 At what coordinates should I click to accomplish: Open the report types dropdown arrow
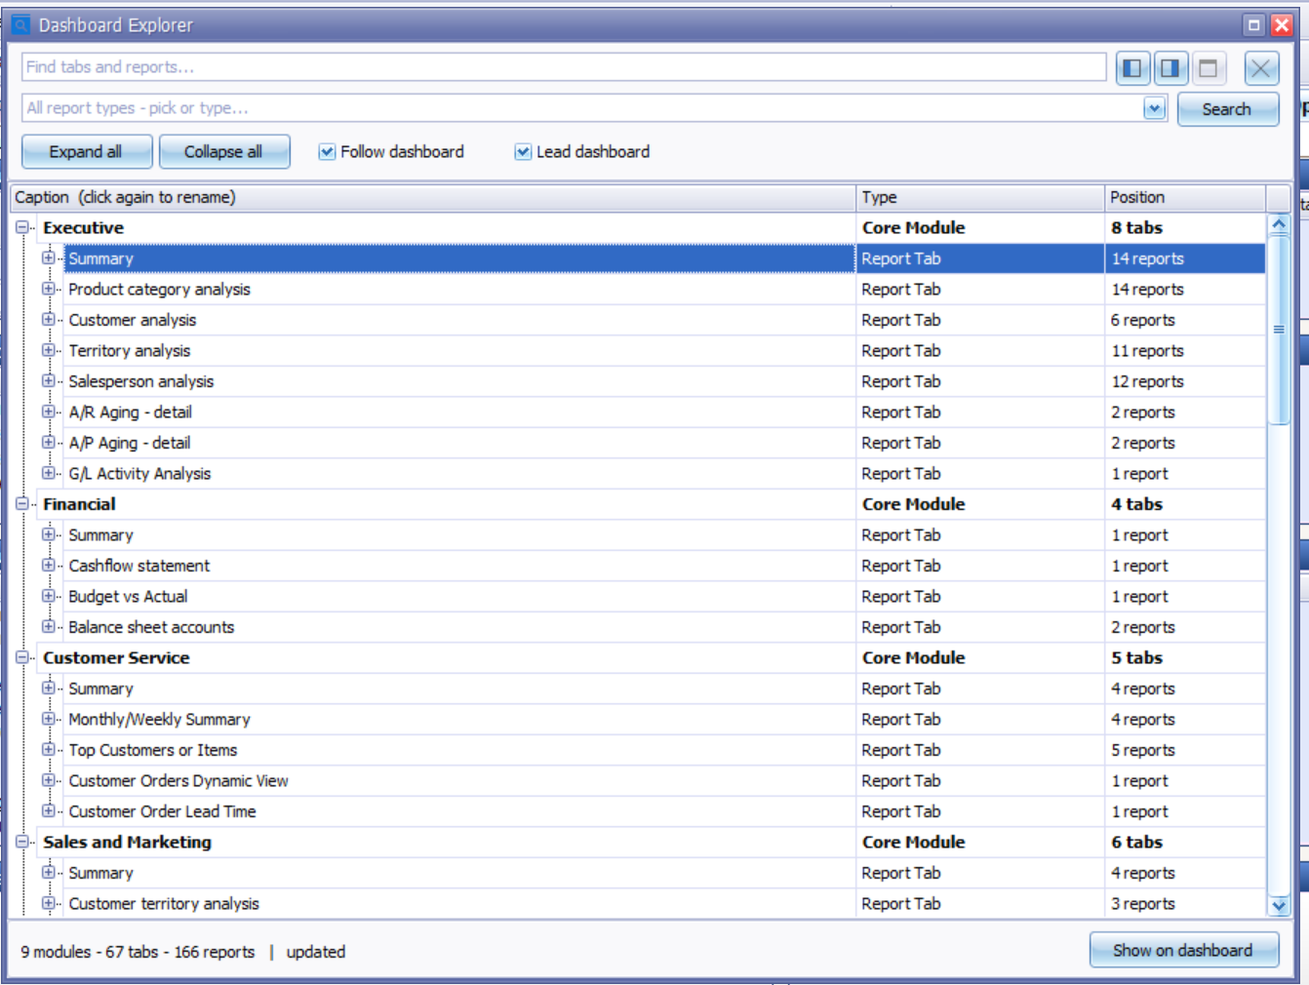1155,108
